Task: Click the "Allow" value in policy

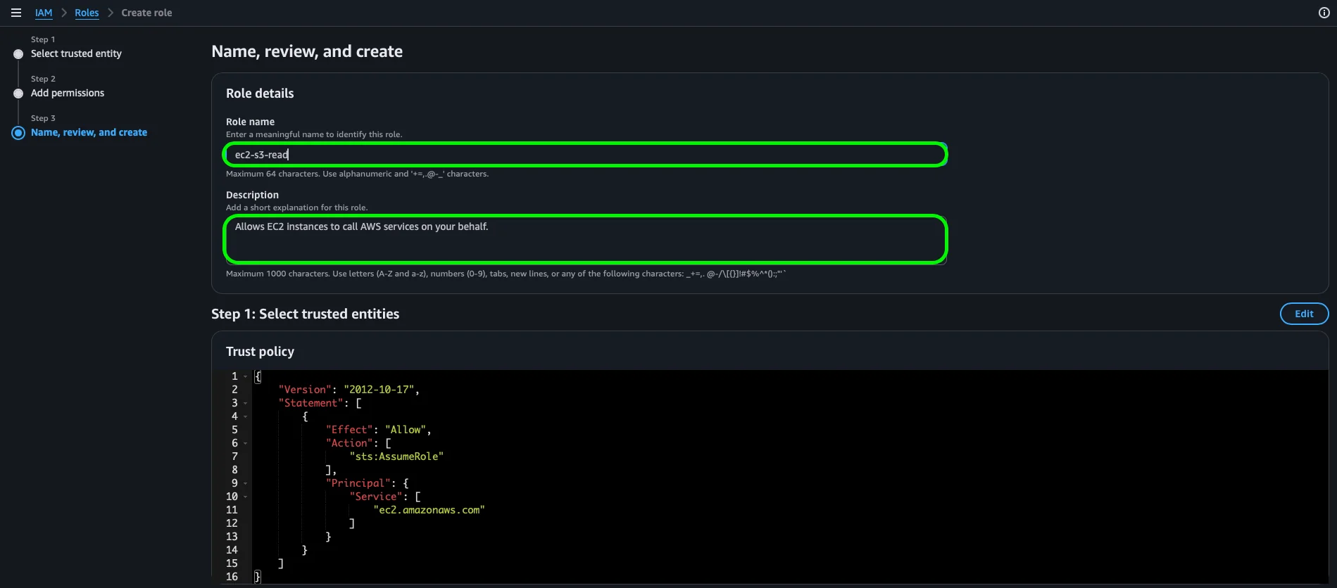Action: [x=406, y=430]
